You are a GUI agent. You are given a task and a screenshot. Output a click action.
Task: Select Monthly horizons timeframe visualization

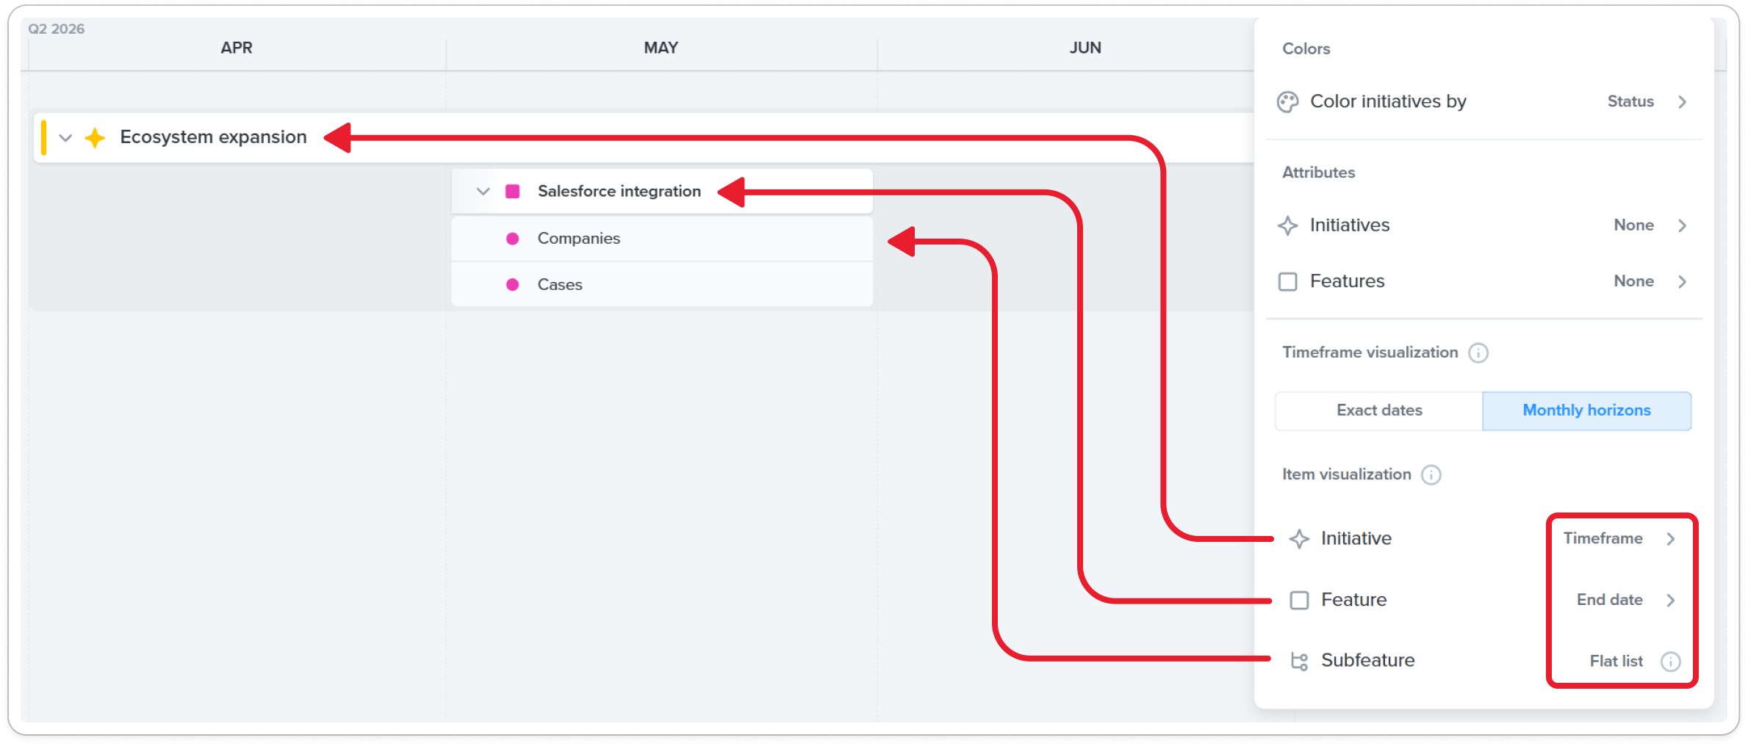tap(1586, 410)
